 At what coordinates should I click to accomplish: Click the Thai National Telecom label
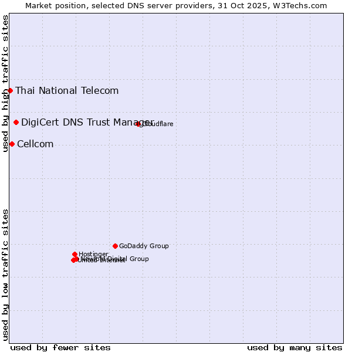point(67,90)
